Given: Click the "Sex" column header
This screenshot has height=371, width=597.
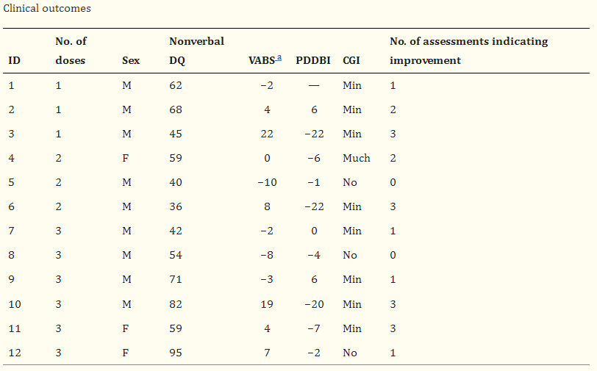Looking at the screenshot, I should 131,60.
